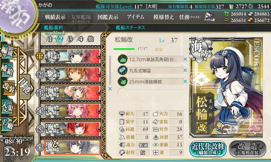
Task: Click the empty fourth equipment slot
Action: [150, 92]
